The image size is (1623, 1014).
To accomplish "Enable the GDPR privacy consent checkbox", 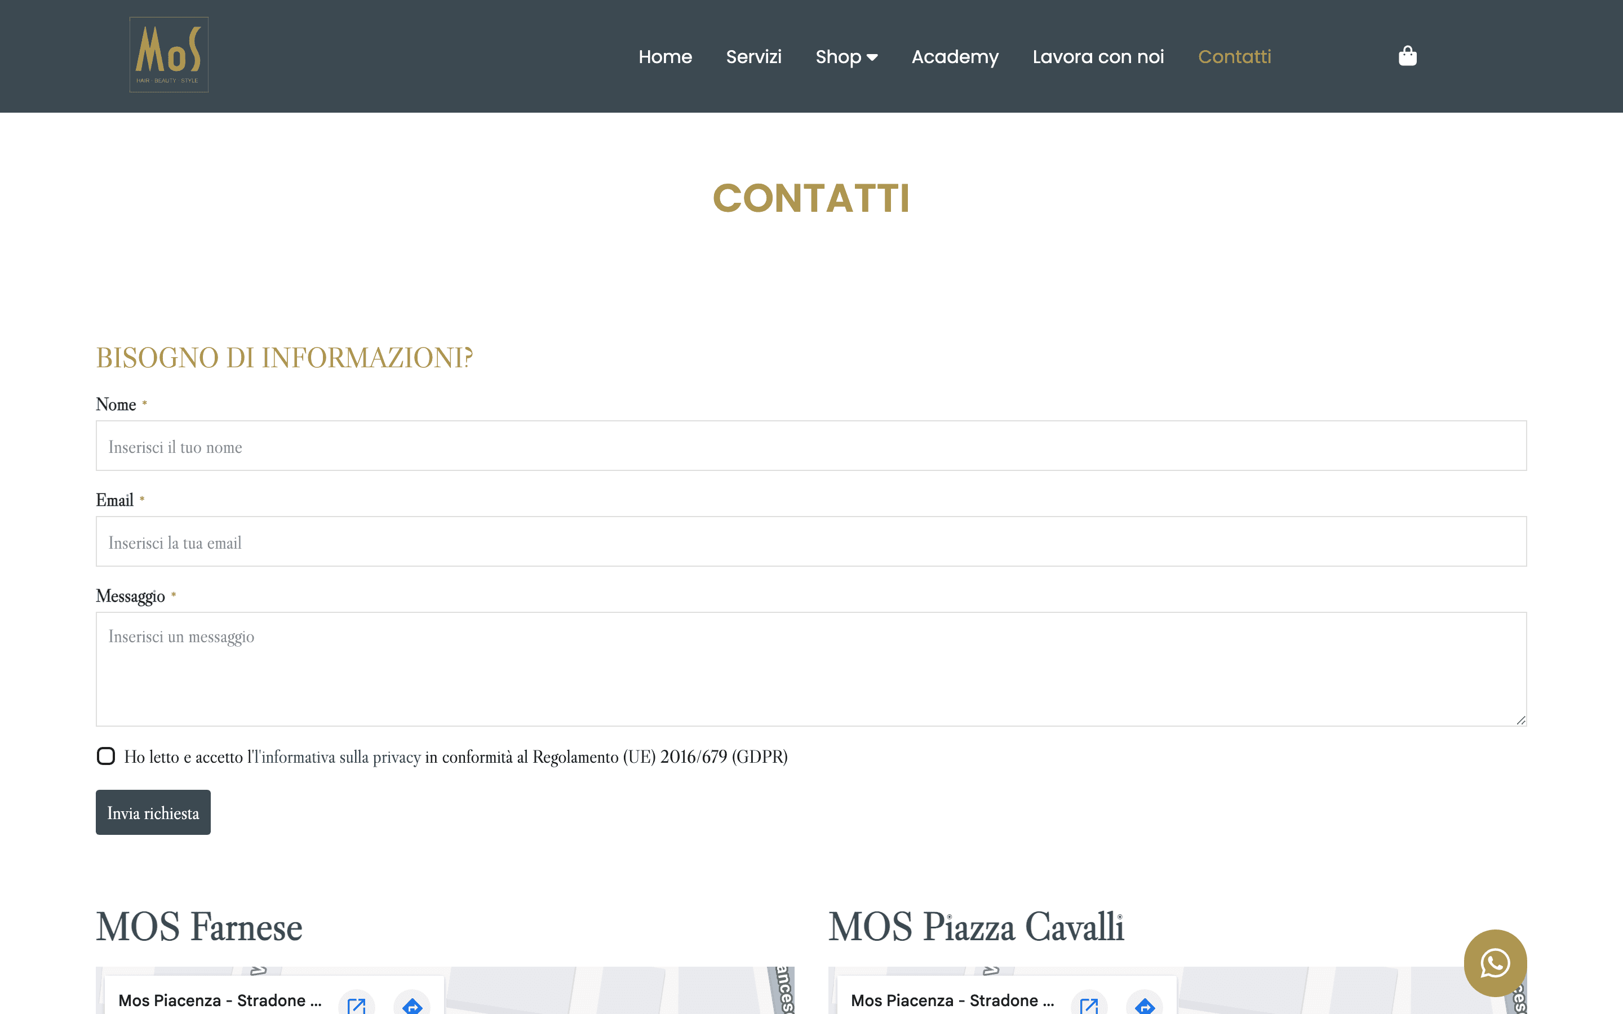I will [x=105, y=757].
